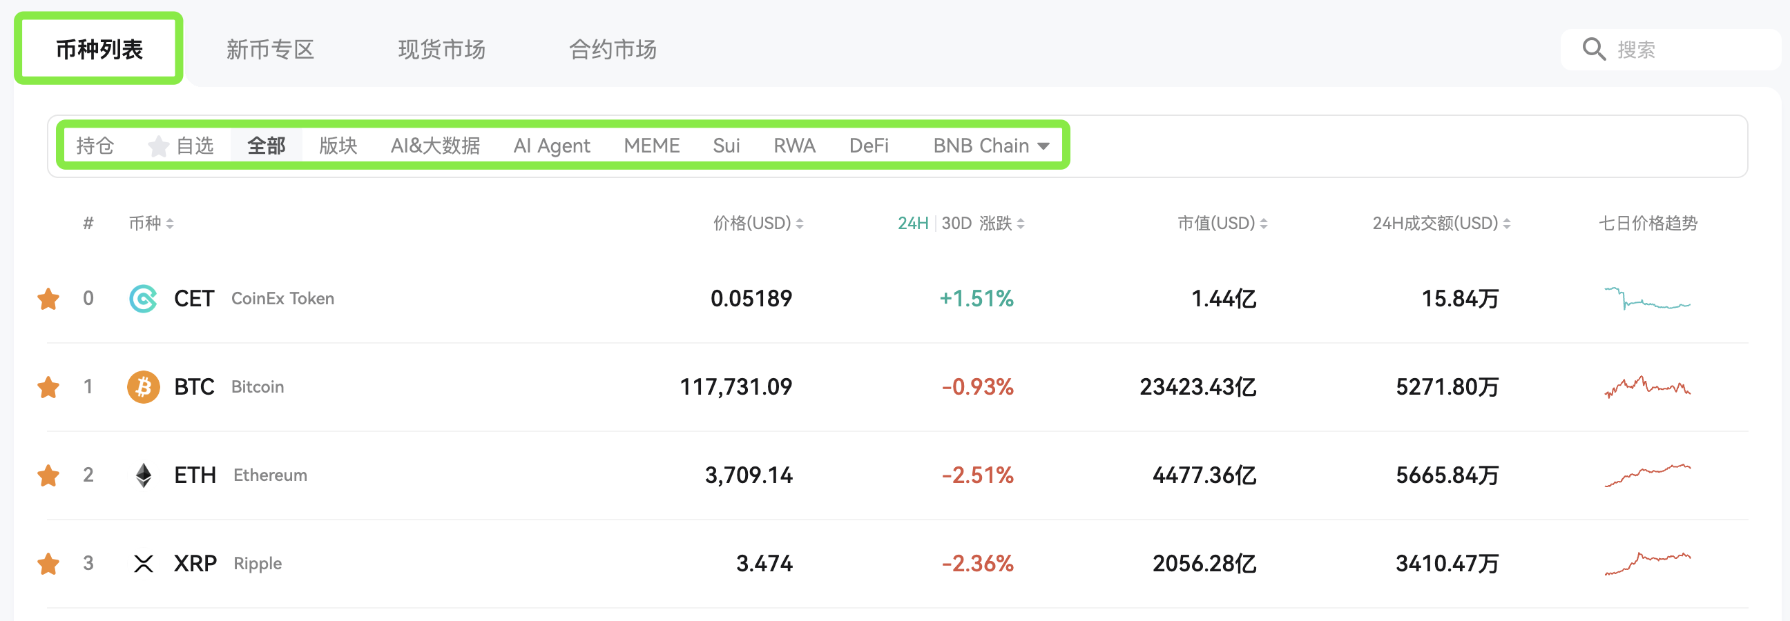Open the 币种列表 tab
Screen dimensions: 1790x621
[x=99, y=49]
